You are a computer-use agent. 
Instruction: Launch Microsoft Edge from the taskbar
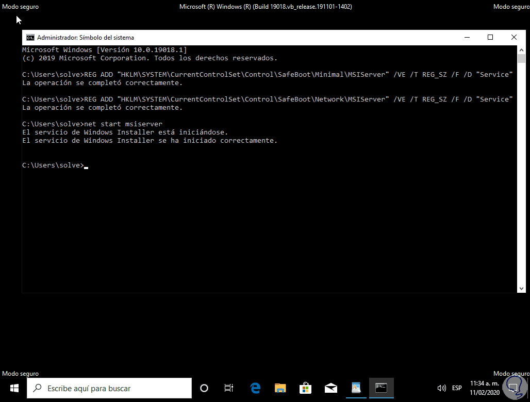click(x=255, y=388)
